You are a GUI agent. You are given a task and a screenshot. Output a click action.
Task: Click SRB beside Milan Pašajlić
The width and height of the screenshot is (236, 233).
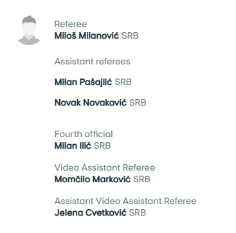[123, 82]
